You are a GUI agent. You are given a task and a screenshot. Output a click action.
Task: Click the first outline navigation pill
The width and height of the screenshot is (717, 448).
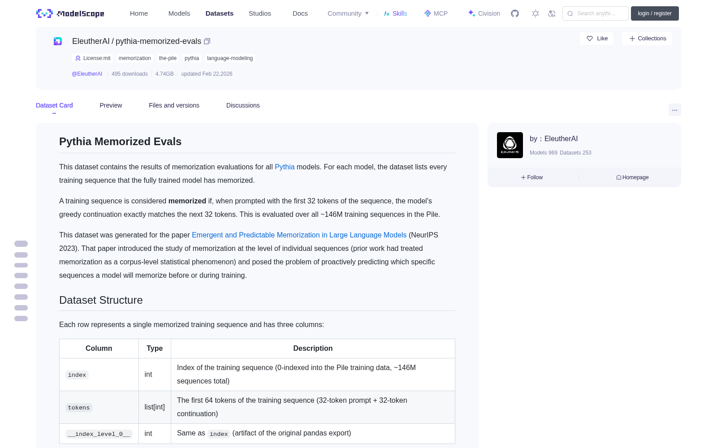21,244
